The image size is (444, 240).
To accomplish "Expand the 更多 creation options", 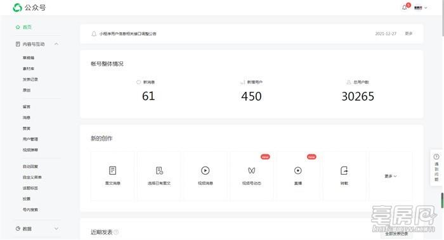I will (x=391, y=176).
